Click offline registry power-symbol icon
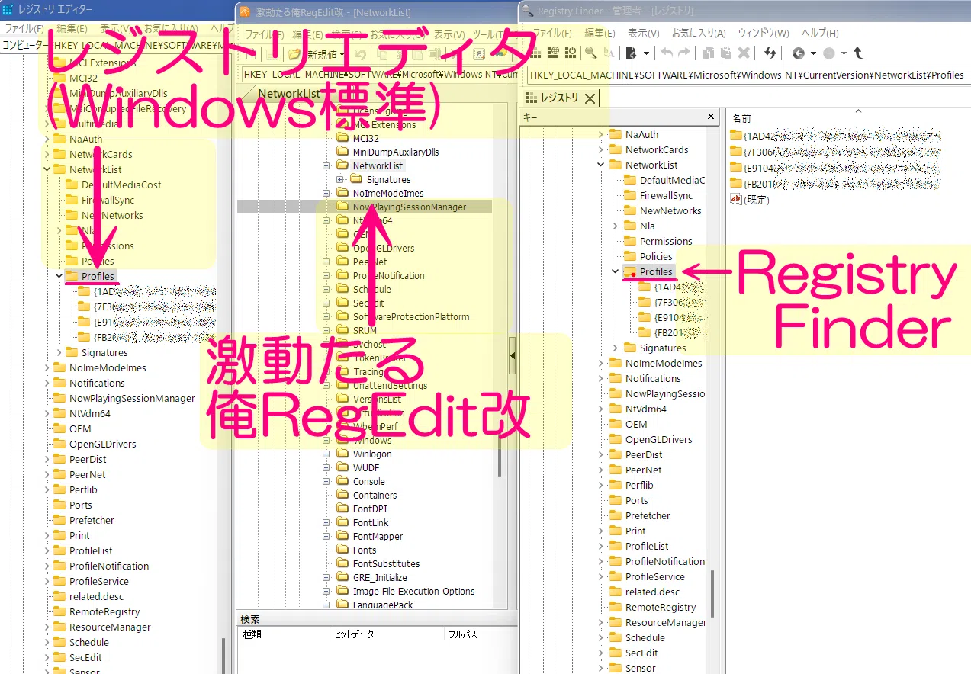This screenshot has height=674, width=971. point(571,52)
